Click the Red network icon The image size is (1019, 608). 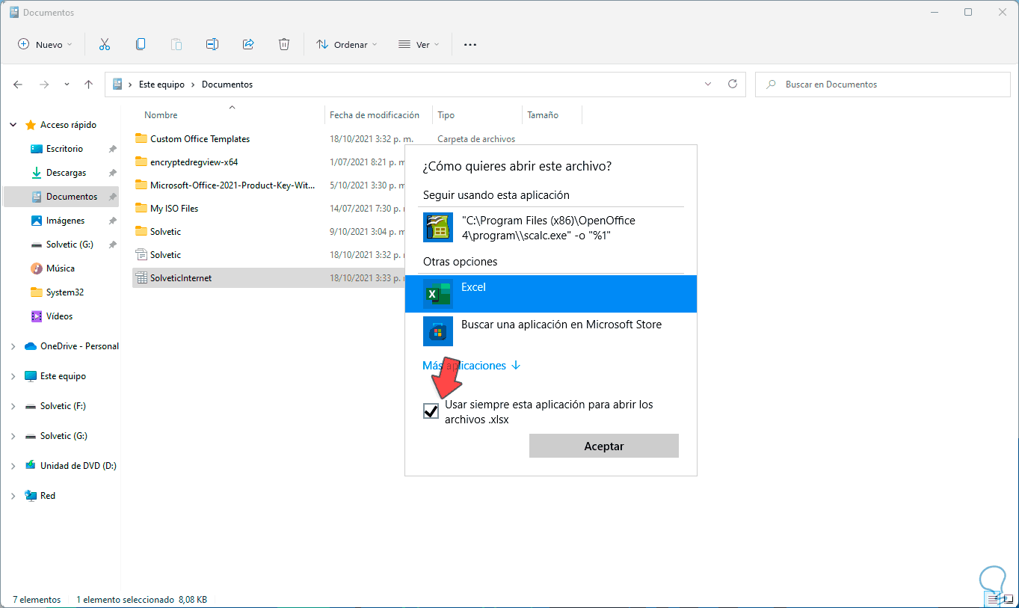point(31,496)
